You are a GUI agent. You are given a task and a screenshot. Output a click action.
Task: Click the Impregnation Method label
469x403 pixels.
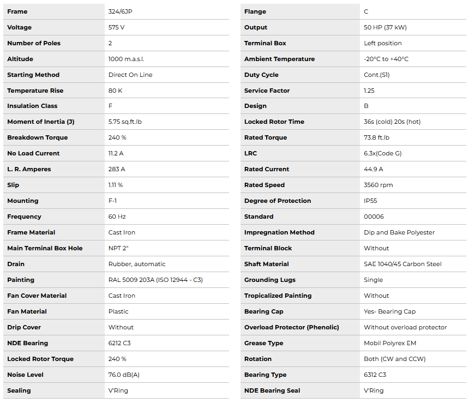pyautogui.click(x=279, y=232)
